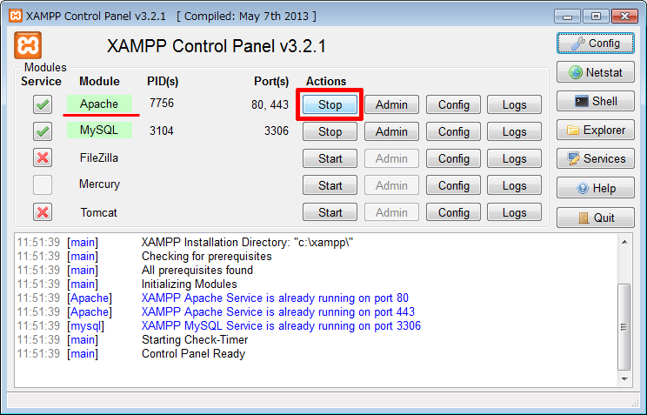Image resolution: width=647 pixels, height=415 pixels.
Task: Click the Apache PID 7756
Action: click(162, 103)
